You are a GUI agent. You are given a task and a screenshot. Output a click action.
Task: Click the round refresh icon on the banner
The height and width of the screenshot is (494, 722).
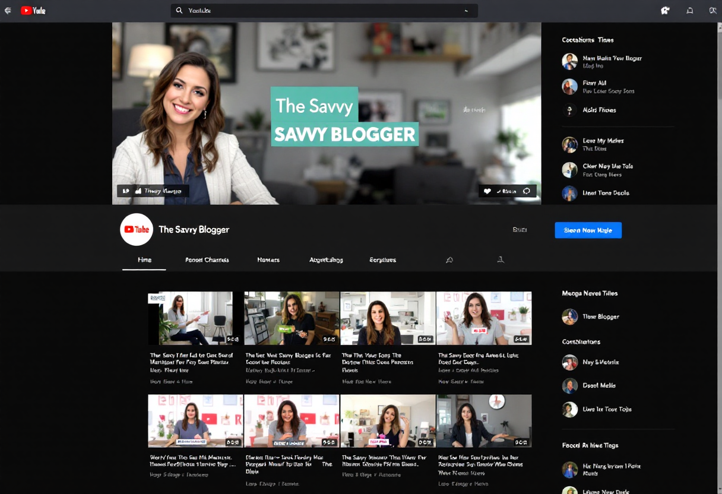(x=527, y=191)
